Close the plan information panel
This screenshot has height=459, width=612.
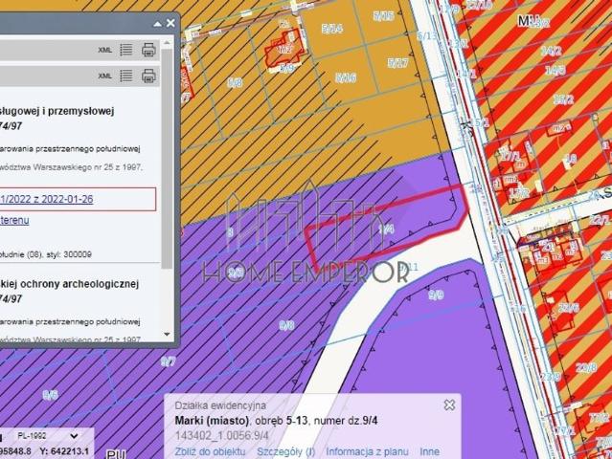170,22
